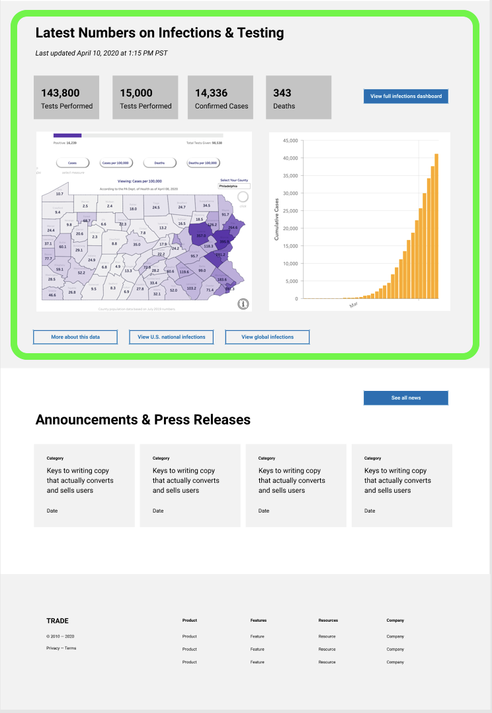View U.S. national infections

[171, 337]
